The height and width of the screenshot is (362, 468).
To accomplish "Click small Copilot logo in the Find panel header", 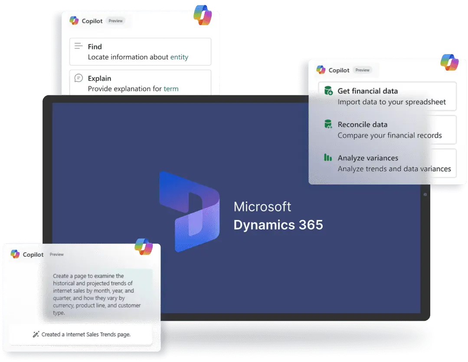I will [74, 20].
